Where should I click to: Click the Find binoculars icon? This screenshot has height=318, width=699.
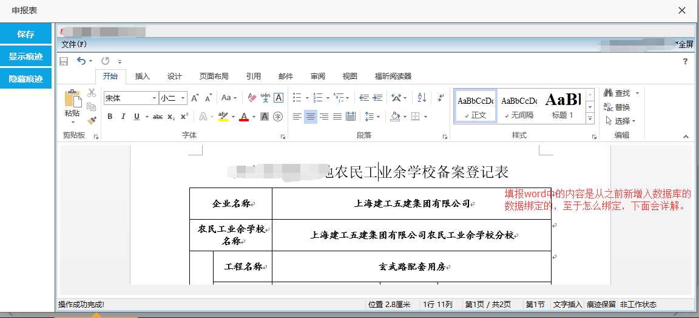coord(608,93)
